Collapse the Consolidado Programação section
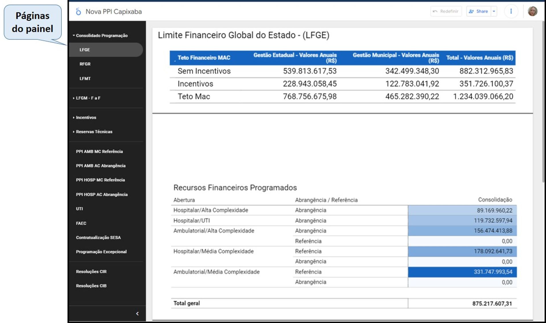546x323 pixels. pyautogui.click(x=102, y=36)
